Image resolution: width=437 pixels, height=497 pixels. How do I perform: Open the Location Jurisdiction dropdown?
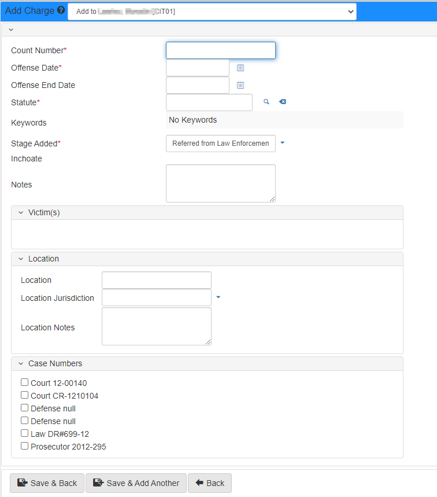tap(218, 297)
